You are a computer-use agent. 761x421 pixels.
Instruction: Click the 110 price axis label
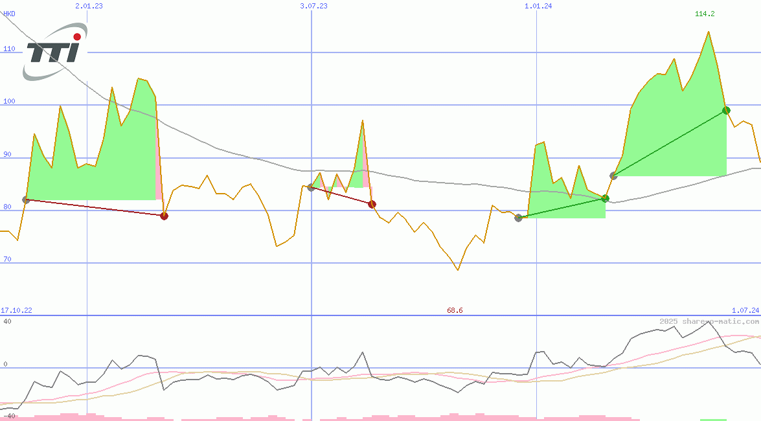(9, 49)
